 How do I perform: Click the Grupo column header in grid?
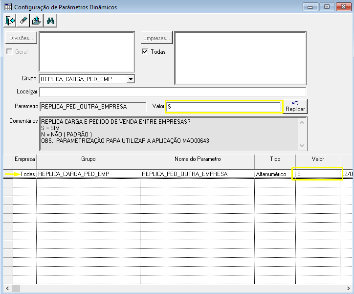pos(88,159)
